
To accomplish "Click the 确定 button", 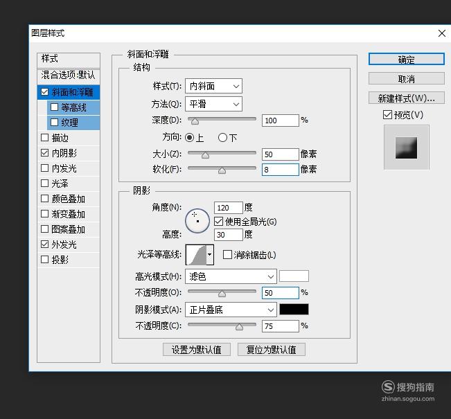I will point(407,60).
